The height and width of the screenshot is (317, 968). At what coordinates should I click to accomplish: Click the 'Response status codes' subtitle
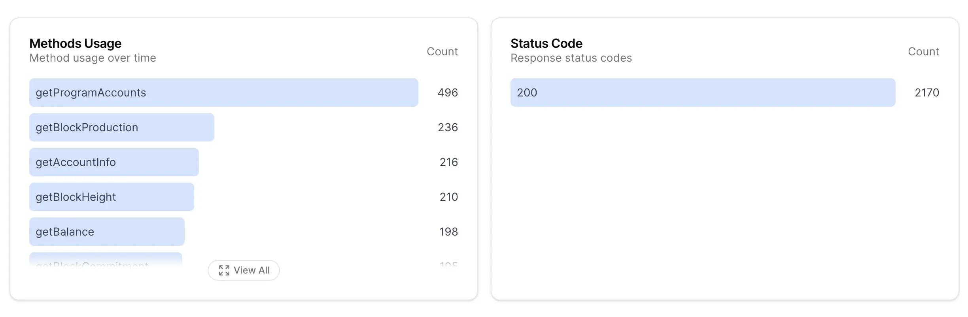pyautogui.click(x=571, y=58)
